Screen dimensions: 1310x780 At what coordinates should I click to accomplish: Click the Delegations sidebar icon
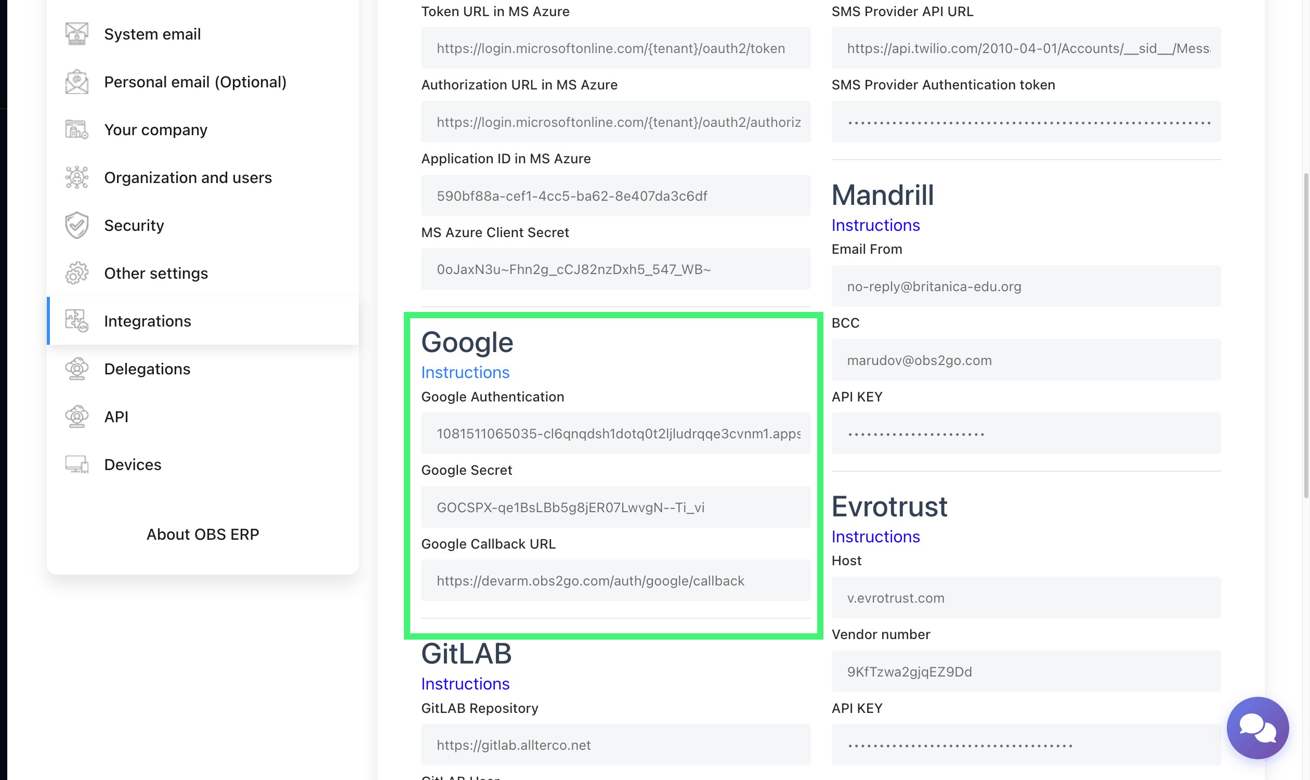point(77,369)
